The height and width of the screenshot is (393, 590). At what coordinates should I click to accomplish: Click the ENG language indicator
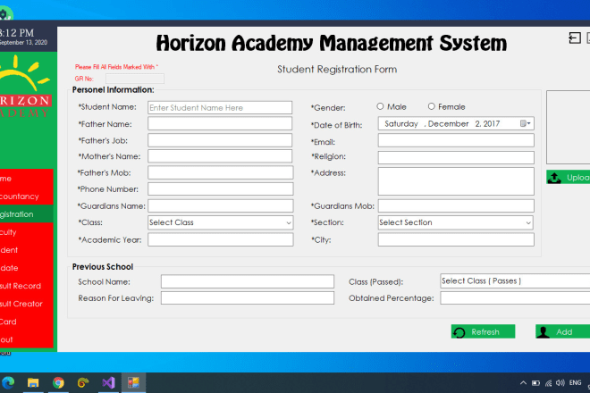pyautogui.click(x=576, y=383)
